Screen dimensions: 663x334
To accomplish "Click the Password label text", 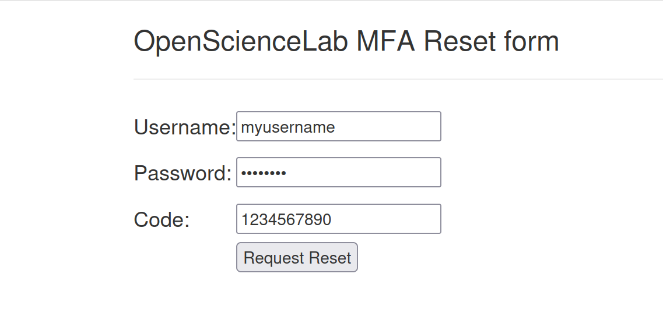I will pos(183,173).
